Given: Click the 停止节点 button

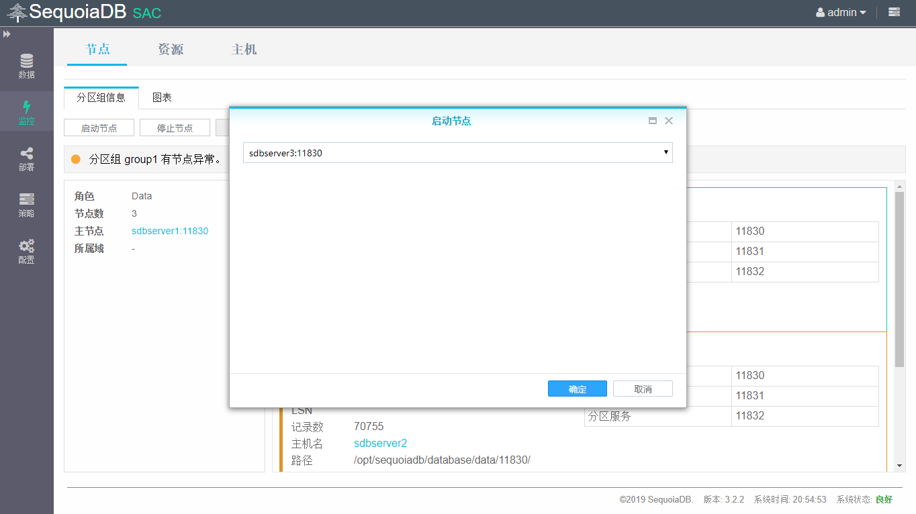Looking at the screenshot, I should click(x=175, y=127).
